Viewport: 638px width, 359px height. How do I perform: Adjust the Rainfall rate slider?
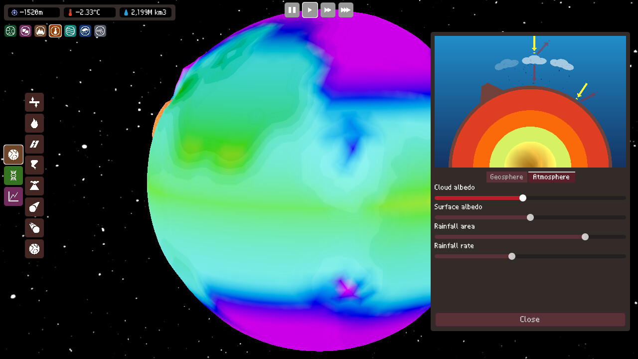(511, 256)
